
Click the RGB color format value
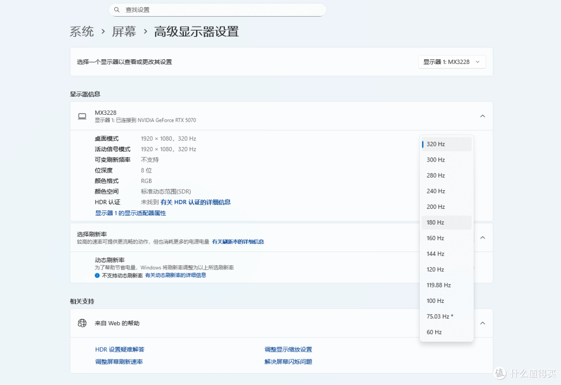click(x=146, y=181)
